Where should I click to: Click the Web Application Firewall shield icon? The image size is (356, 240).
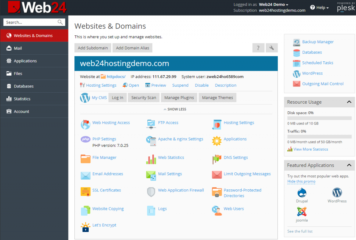151,192
